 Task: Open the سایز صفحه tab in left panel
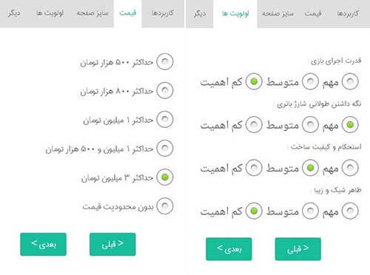tap(92, 13)
